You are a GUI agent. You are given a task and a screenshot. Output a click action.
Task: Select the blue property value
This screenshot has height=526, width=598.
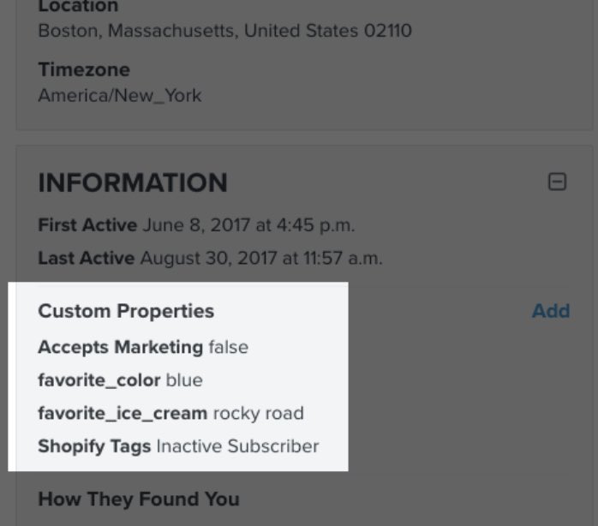184,380
